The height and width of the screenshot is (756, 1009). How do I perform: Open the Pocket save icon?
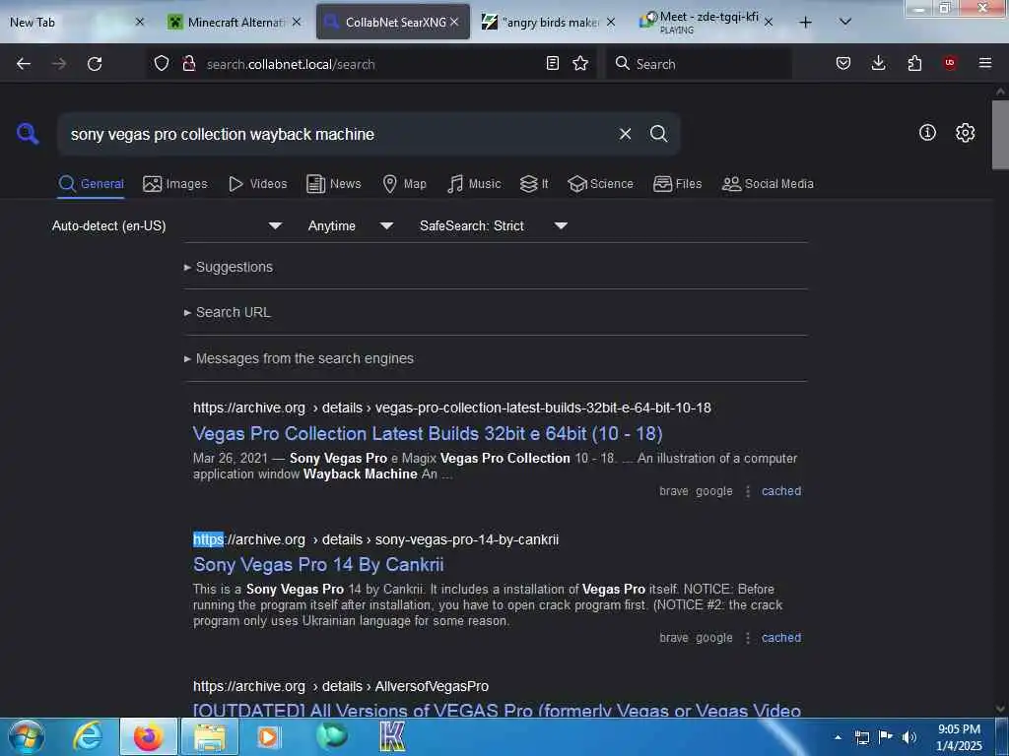pyautogui.click(x=843, y=63)
